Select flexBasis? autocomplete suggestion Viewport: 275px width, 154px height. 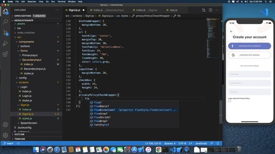tap(134, 106)
